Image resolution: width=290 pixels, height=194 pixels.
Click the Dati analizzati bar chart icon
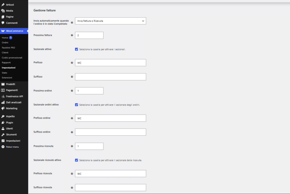pos(3,102)
